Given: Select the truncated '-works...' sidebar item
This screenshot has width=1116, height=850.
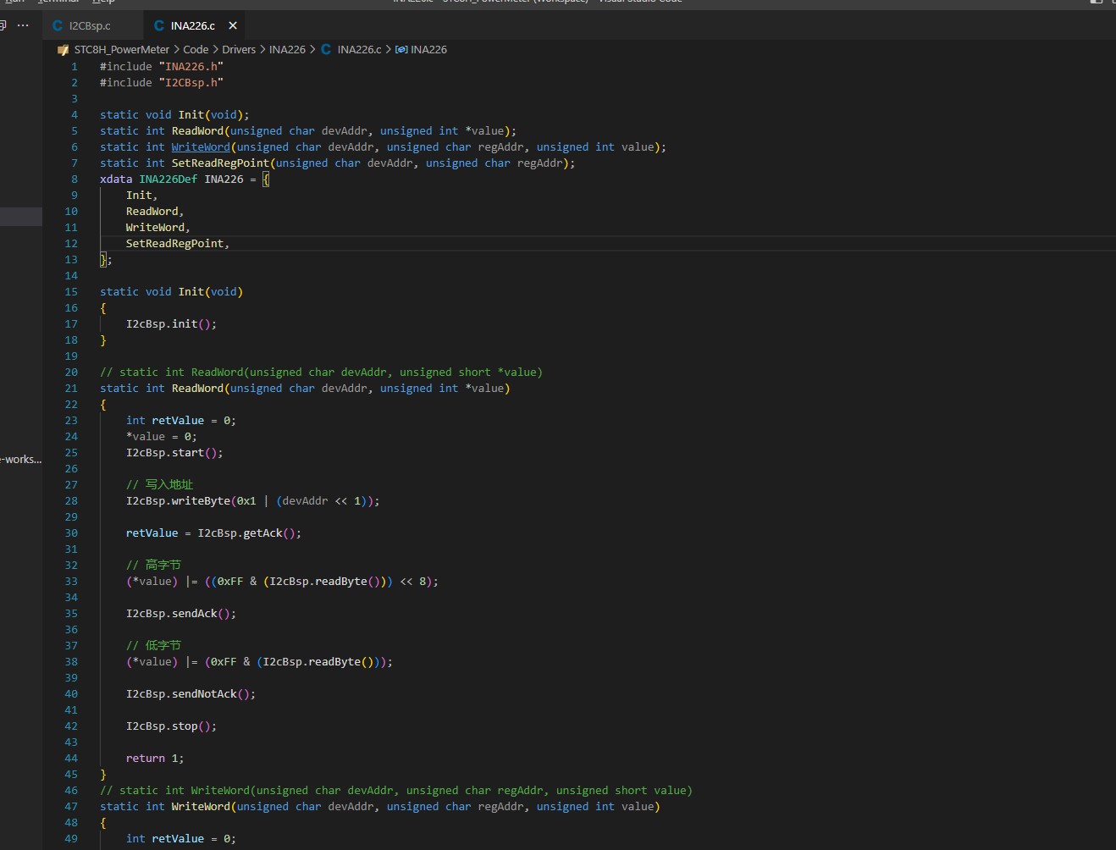Looking at the screenshot, I should pyautogui.click(x=21, y=460).
